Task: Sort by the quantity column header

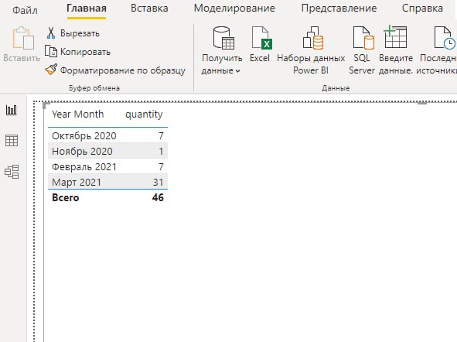Action: [144, 115]
